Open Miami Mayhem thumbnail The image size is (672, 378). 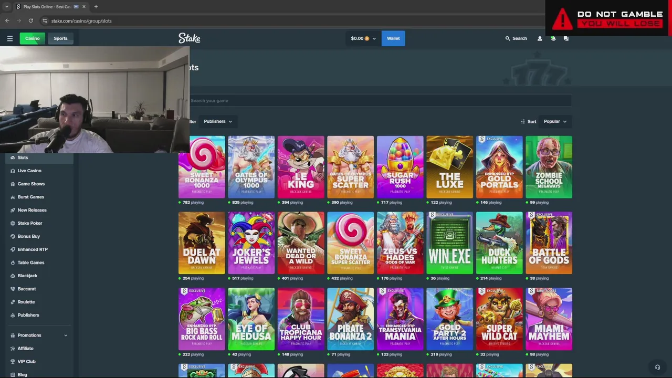click(549, 319)
